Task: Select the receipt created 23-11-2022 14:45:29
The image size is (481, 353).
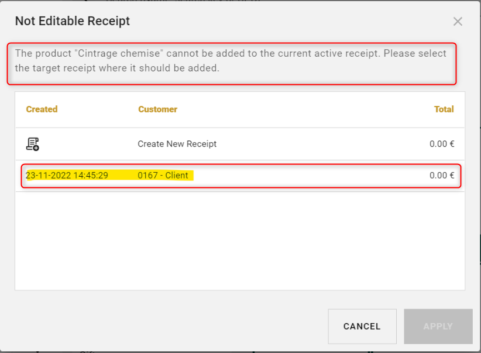Action: [x=67, y=175]
